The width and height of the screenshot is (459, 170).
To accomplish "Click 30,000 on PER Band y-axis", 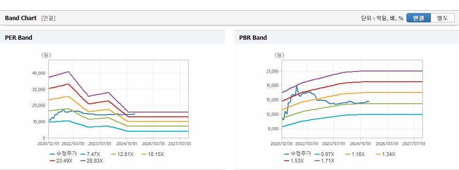I will pos(38,89).
